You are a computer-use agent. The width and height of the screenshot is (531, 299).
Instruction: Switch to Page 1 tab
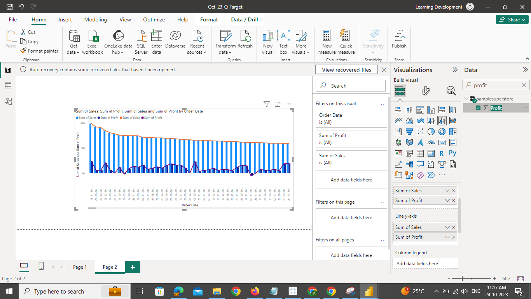tap(80, 267)
